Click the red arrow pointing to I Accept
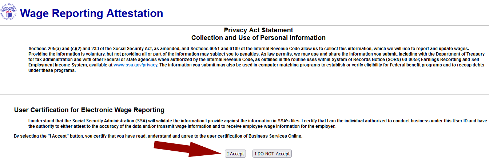Viewport: 489px width, 159px height. pos(186,149)
